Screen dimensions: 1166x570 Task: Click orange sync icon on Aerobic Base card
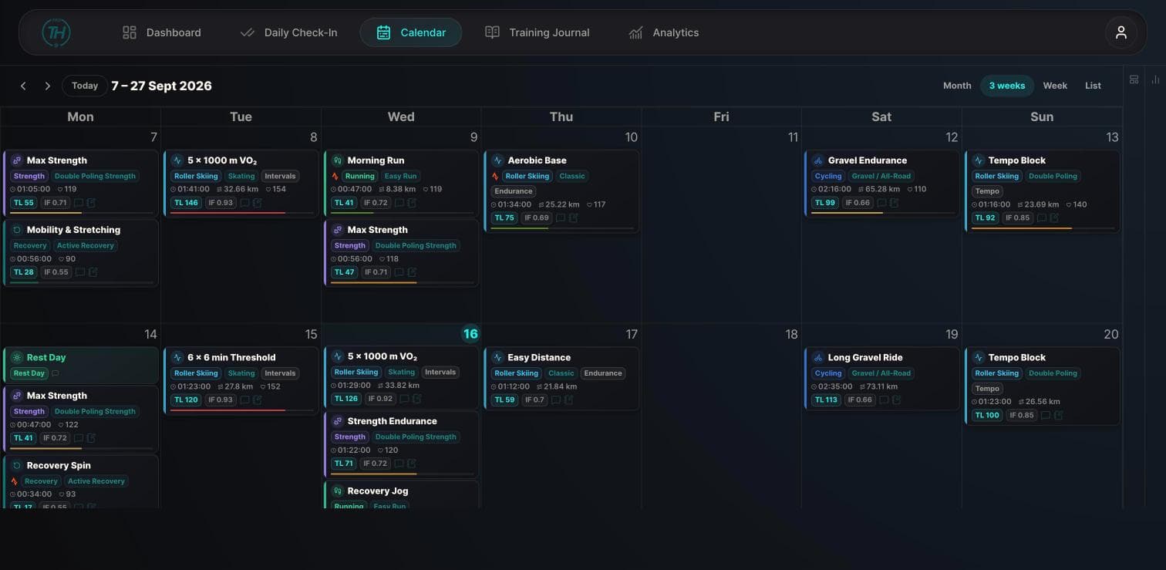495,176
